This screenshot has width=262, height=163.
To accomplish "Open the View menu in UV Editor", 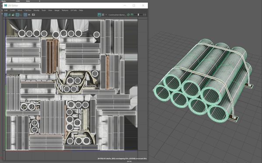I will [50, 10].
